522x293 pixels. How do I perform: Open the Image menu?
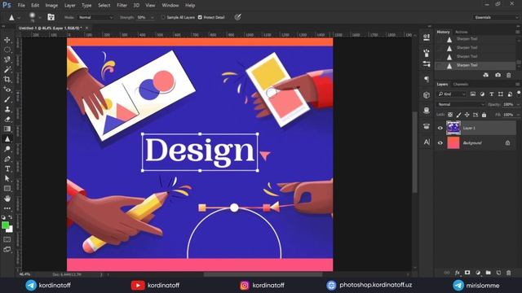(x=51, y=6)
